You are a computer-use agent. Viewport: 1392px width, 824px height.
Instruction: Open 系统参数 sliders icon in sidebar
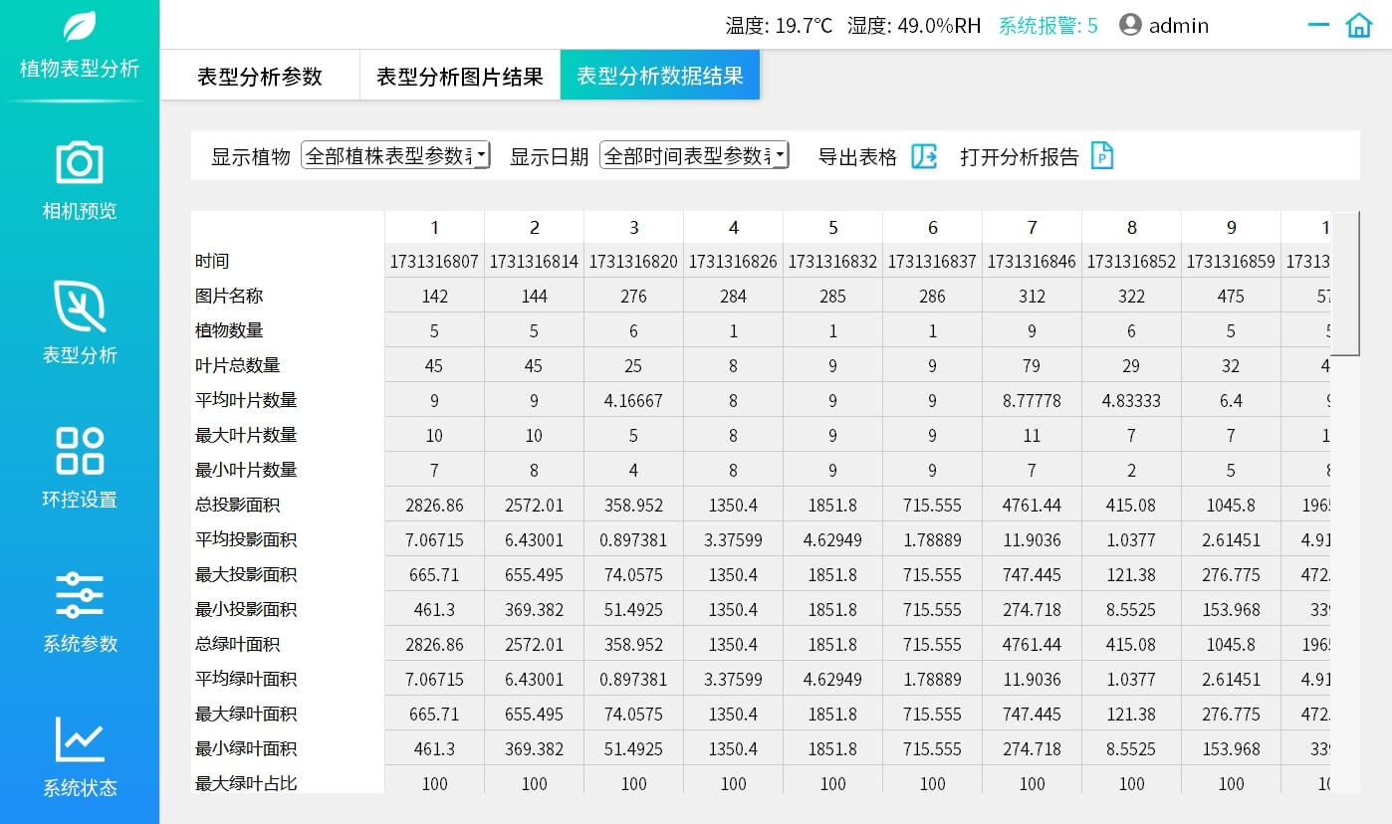coord(80,595)
